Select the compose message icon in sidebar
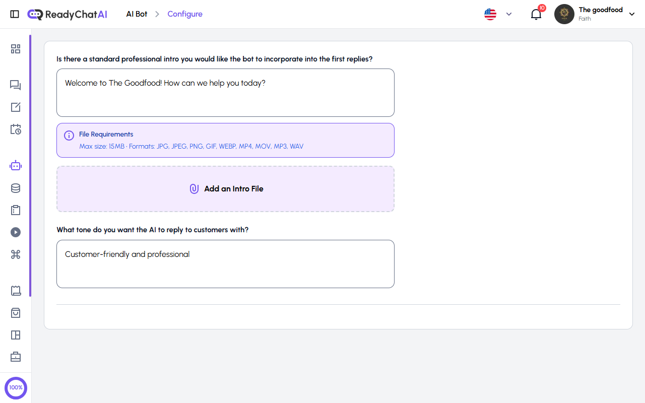 (x=15, y=107)
